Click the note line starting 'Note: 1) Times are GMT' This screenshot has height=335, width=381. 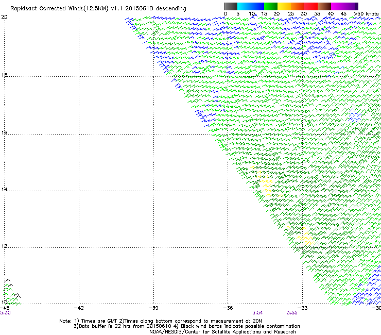(x=161, y=321)
